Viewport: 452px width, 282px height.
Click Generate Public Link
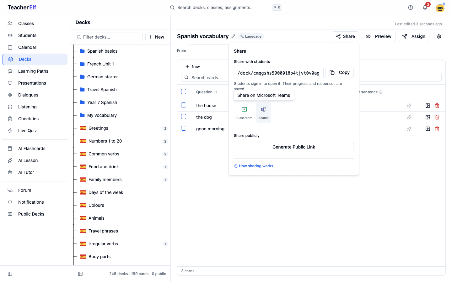tap(294, 147)
